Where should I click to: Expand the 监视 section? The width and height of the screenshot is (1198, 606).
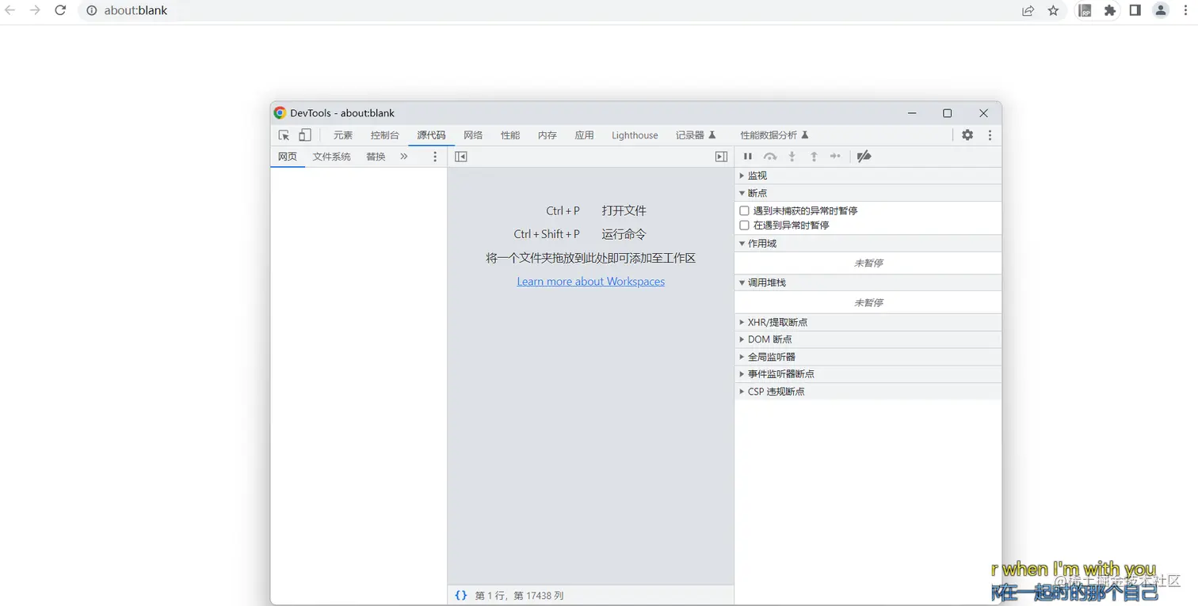(868, 176)
